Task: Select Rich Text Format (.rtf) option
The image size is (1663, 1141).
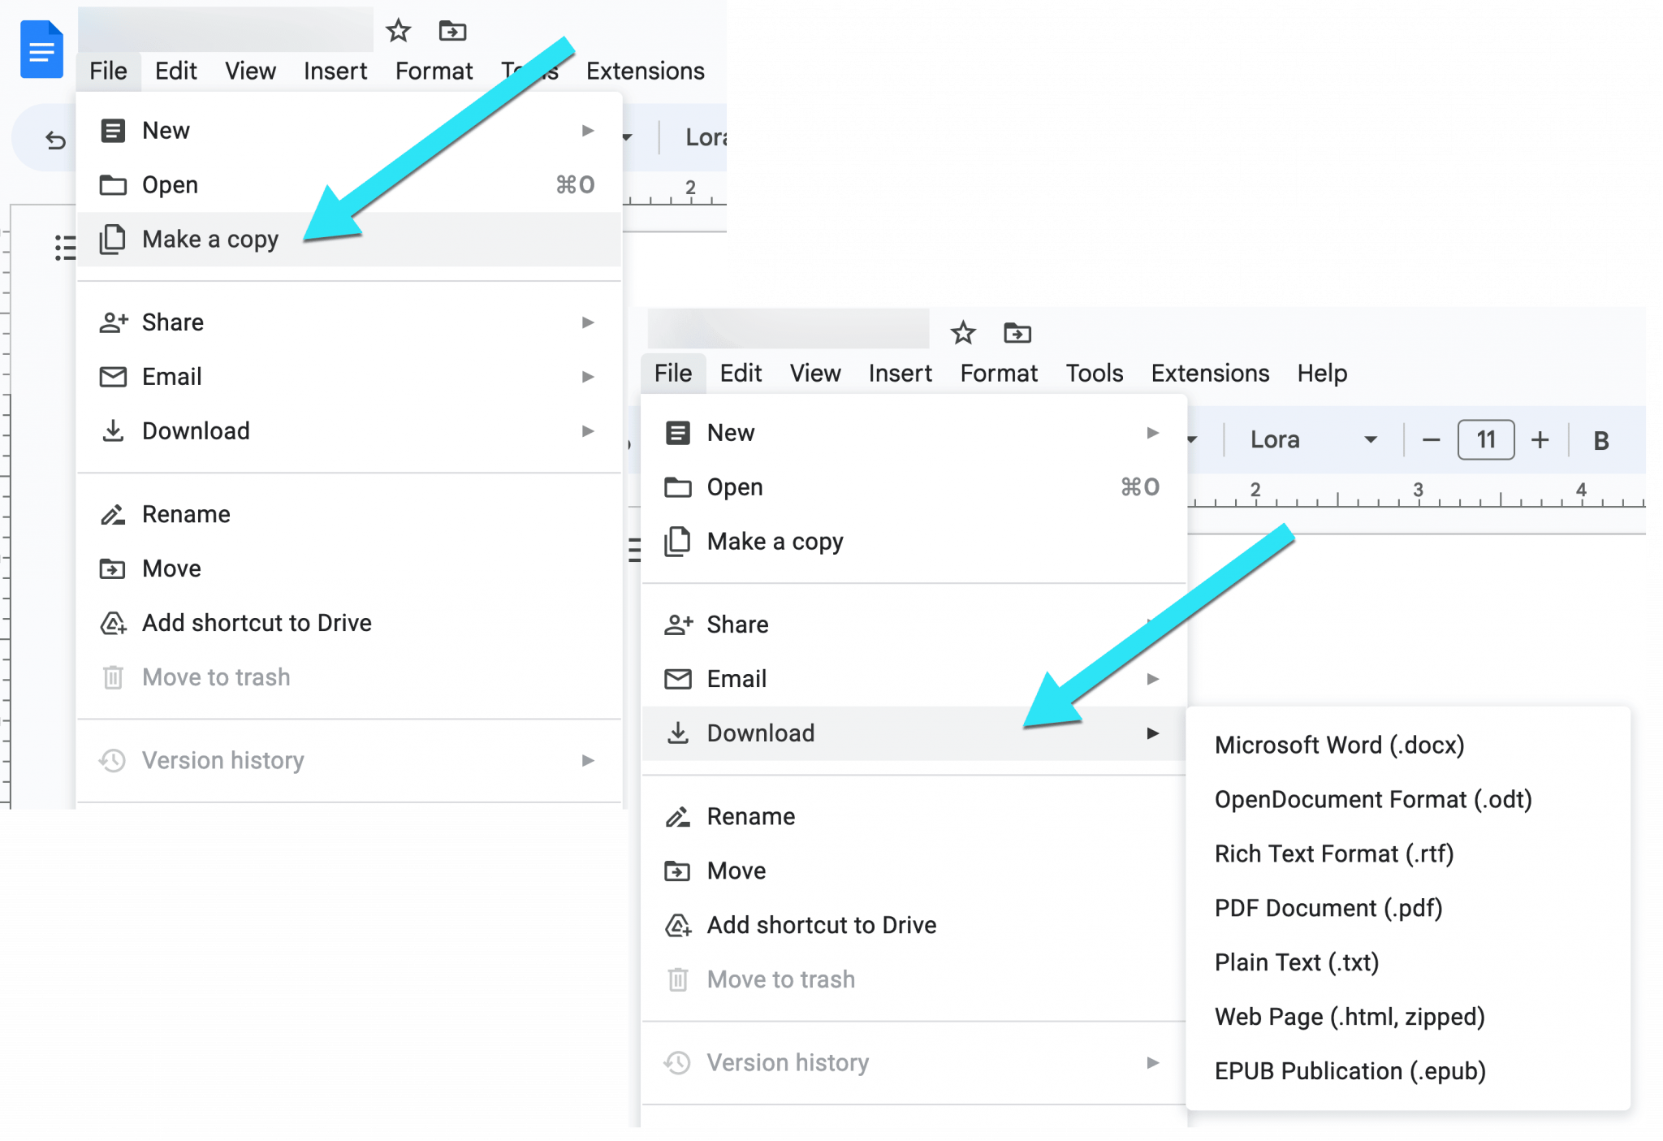Action: (x=1334, y=853)
